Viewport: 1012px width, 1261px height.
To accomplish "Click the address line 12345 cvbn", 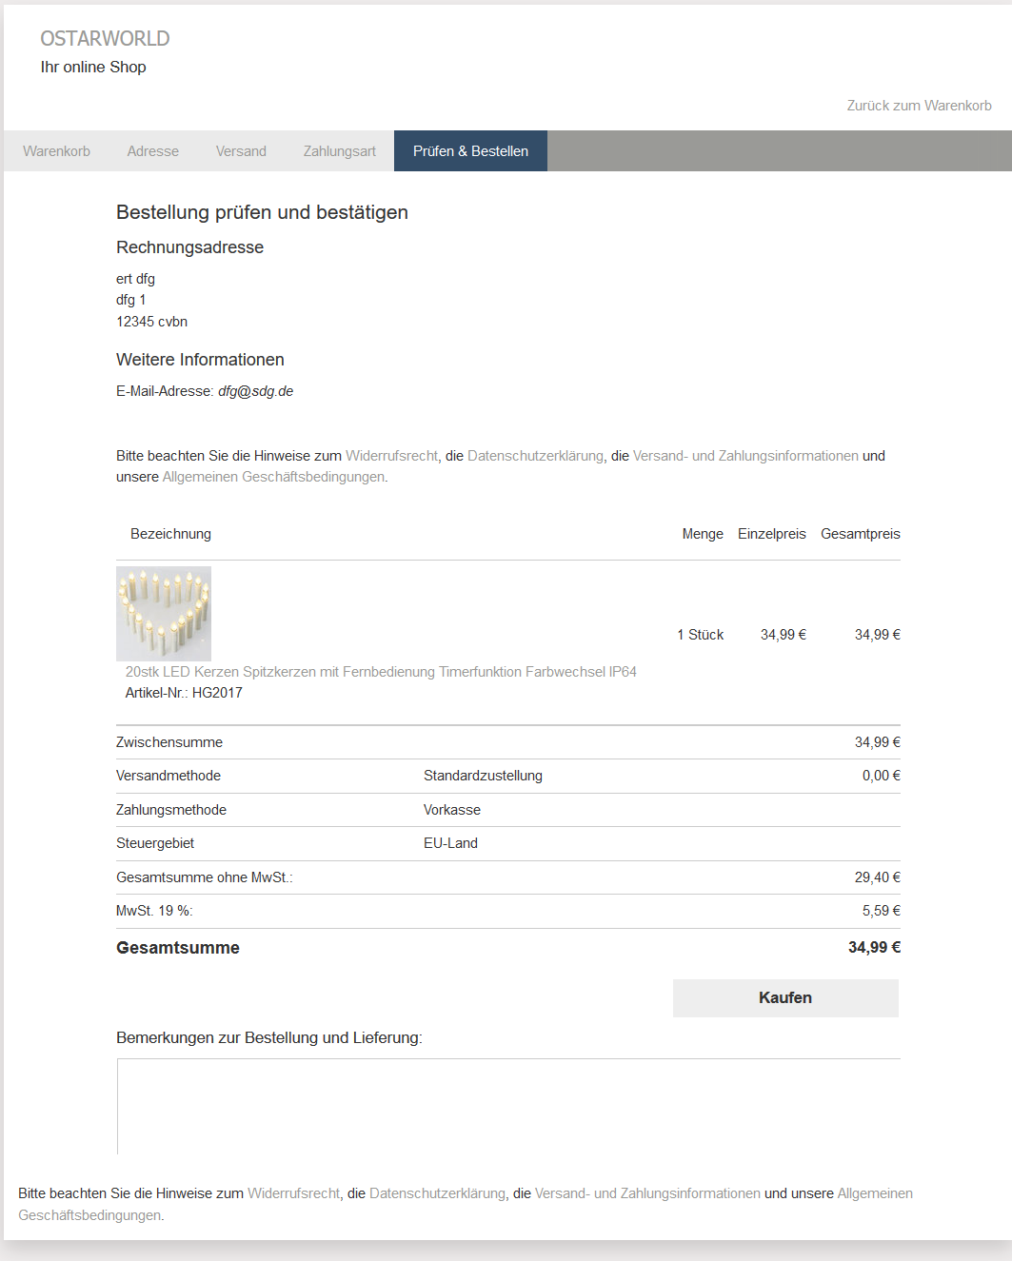I will (x=151, y=322).
